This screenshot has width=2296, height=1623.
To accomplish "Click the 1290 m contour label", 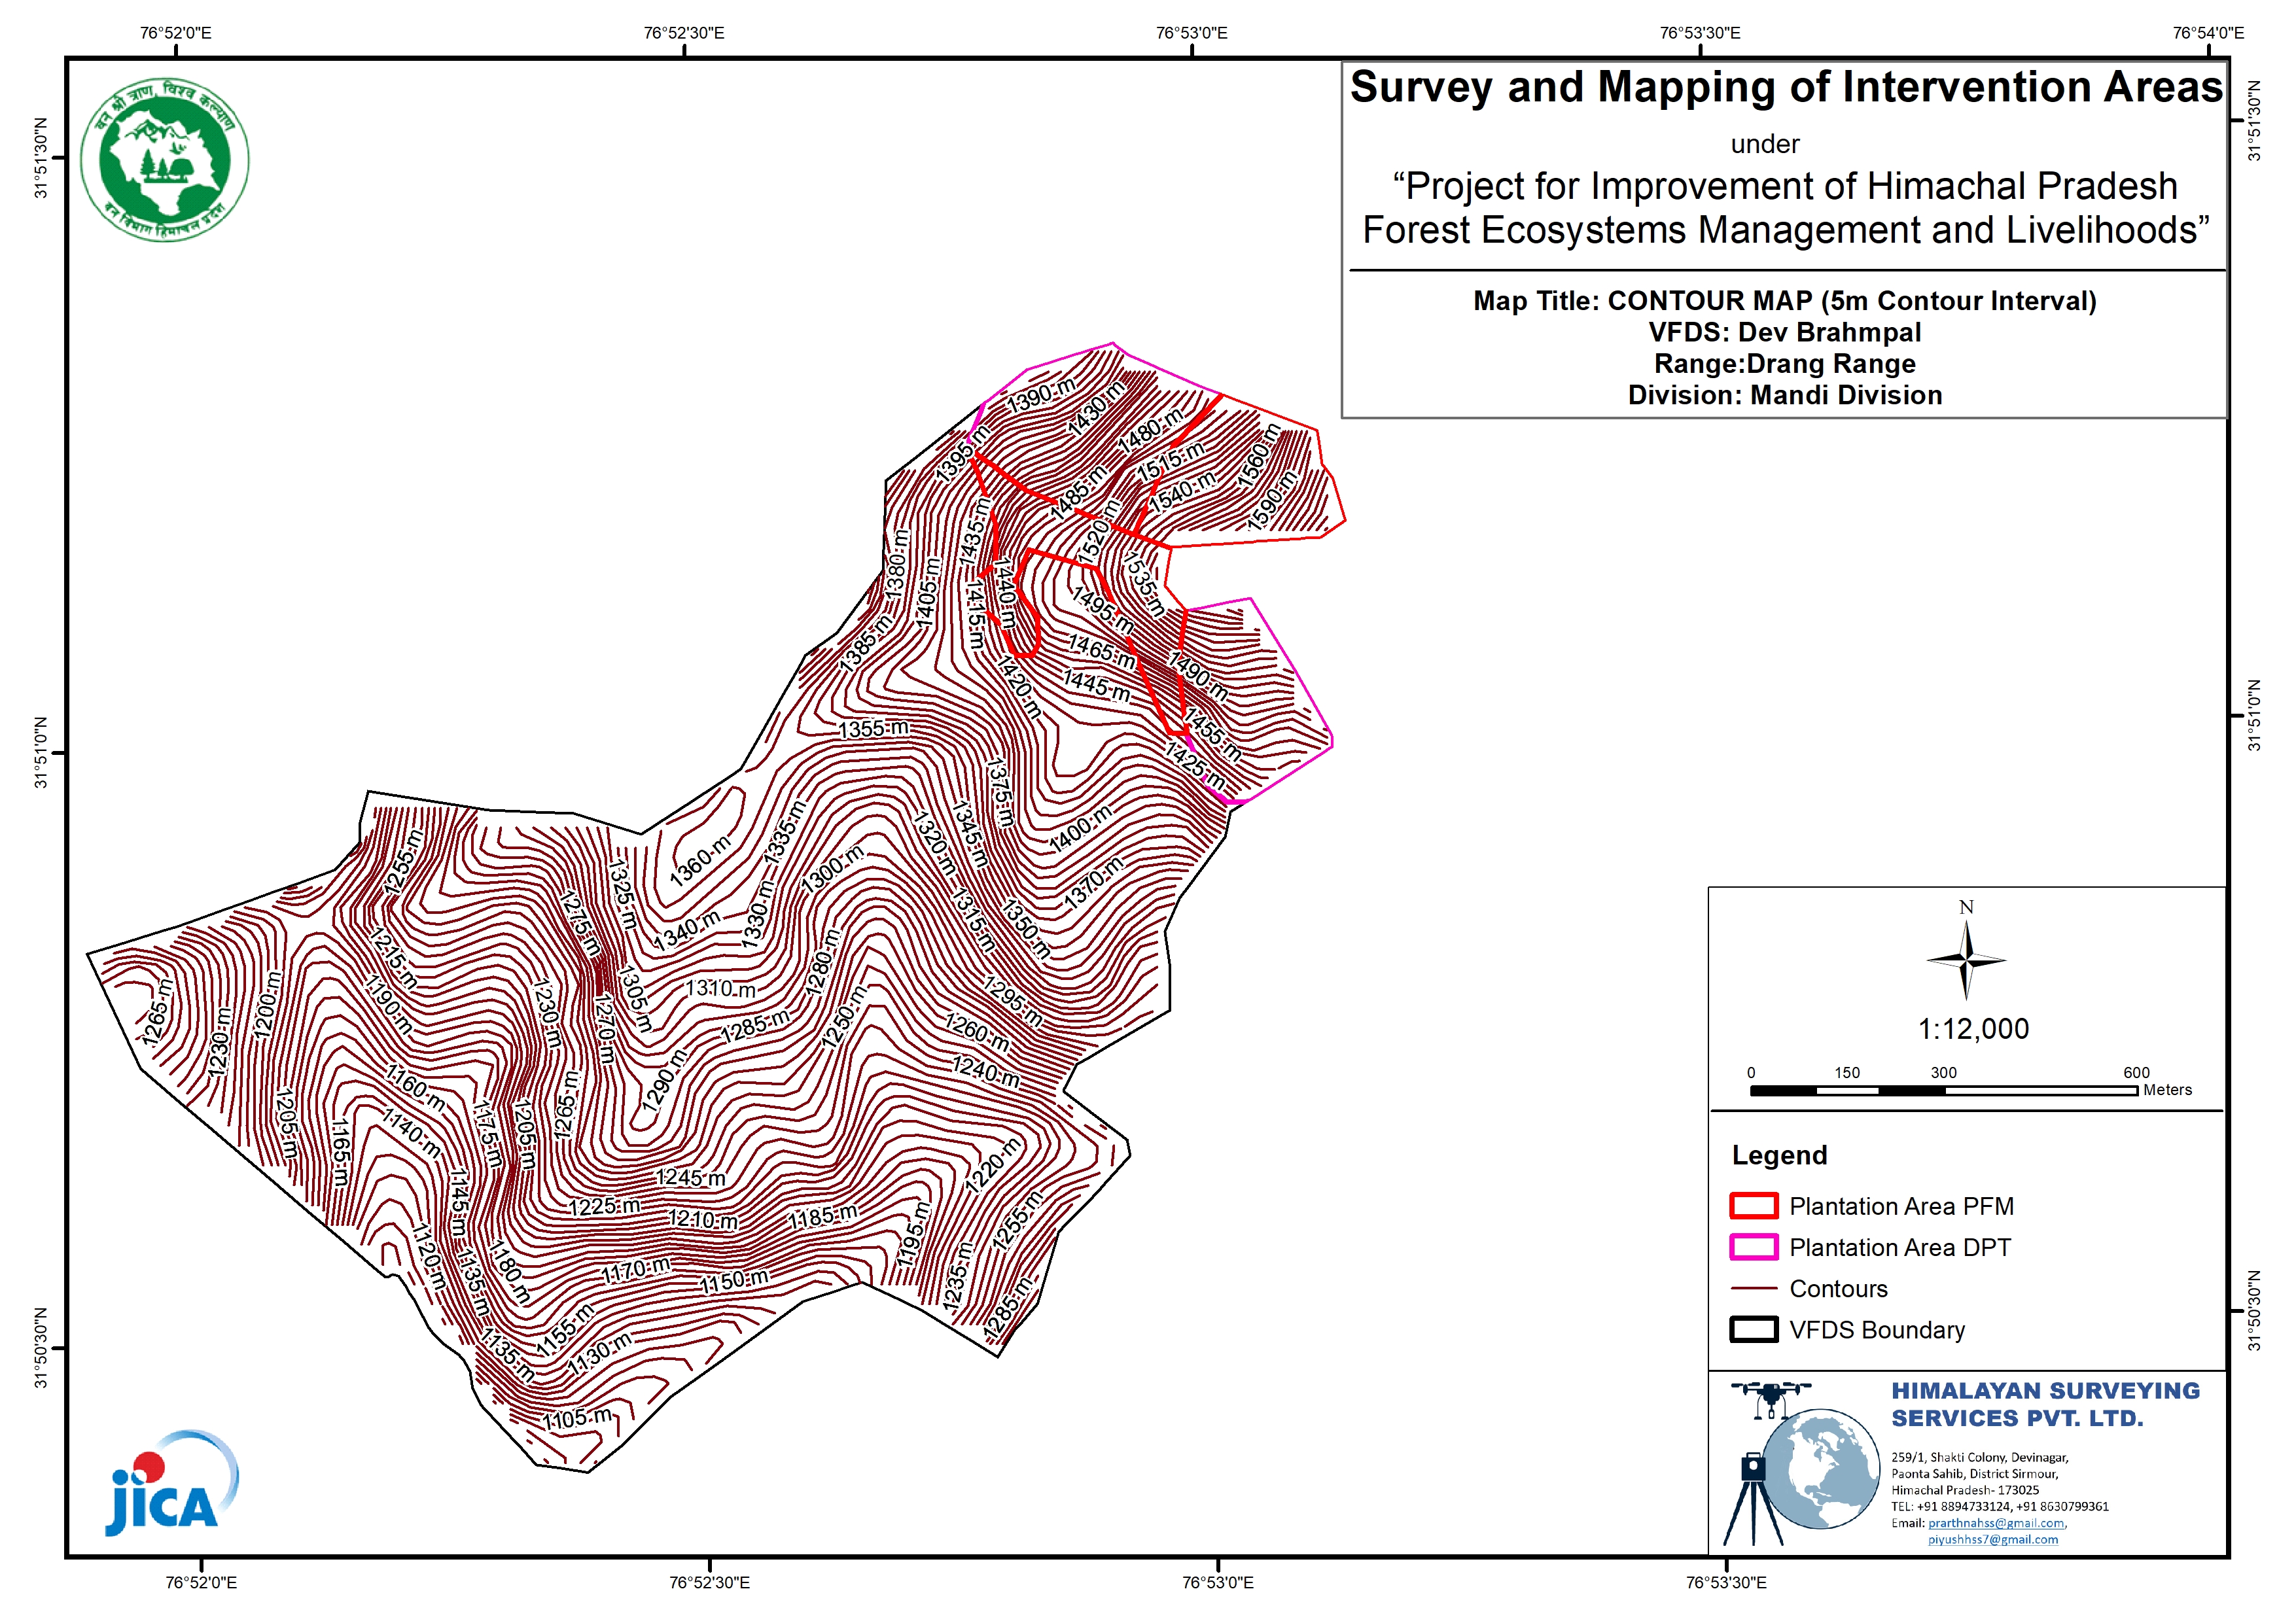I will [664, 1080].
